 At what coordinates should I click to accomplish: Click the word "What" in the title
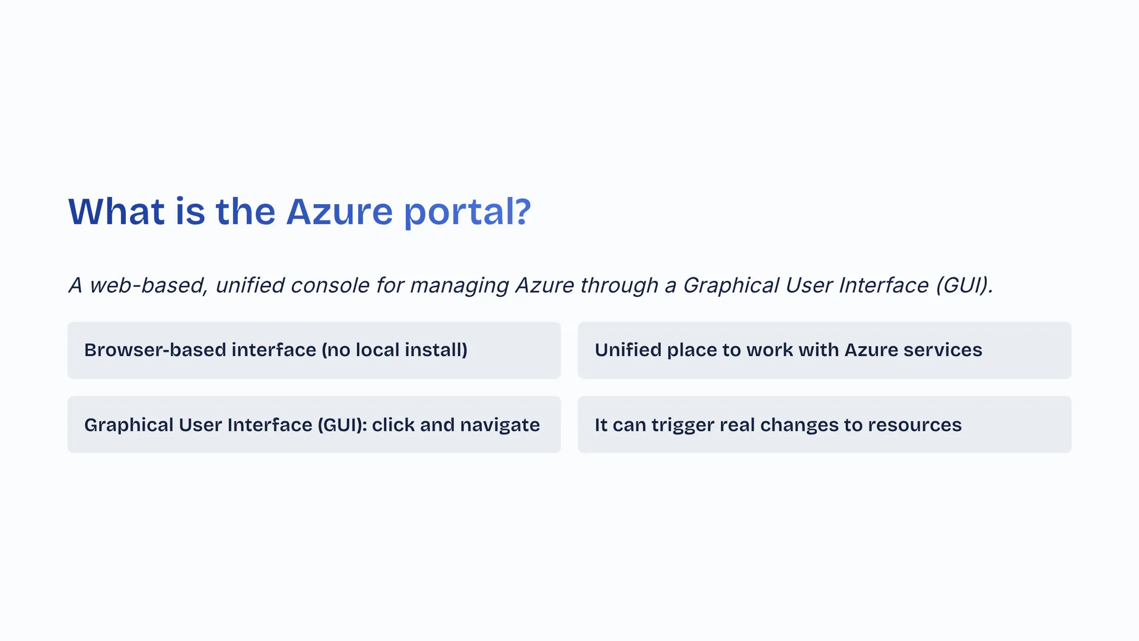click(x=116, y=212)
